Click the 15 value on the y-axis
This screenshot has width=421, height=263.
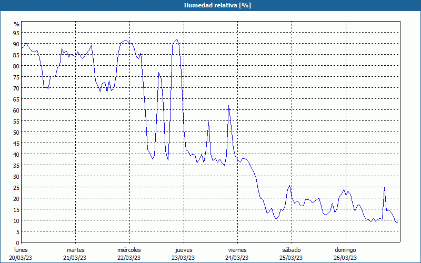(16, 209)
